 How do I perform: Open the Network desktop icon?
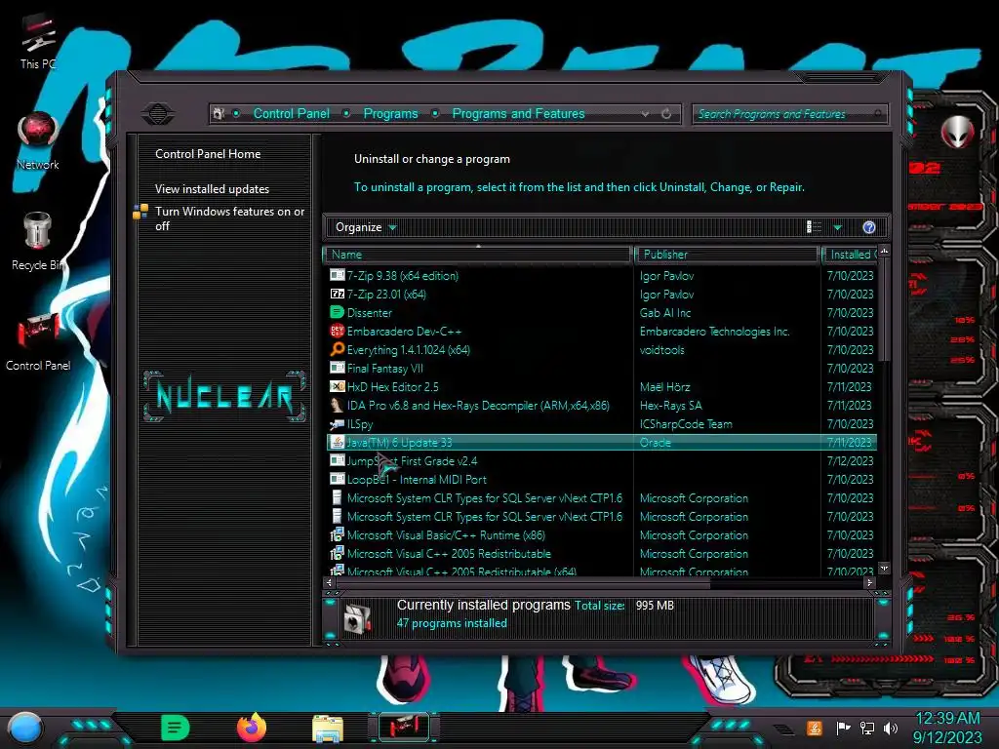(x=38, y=142)
